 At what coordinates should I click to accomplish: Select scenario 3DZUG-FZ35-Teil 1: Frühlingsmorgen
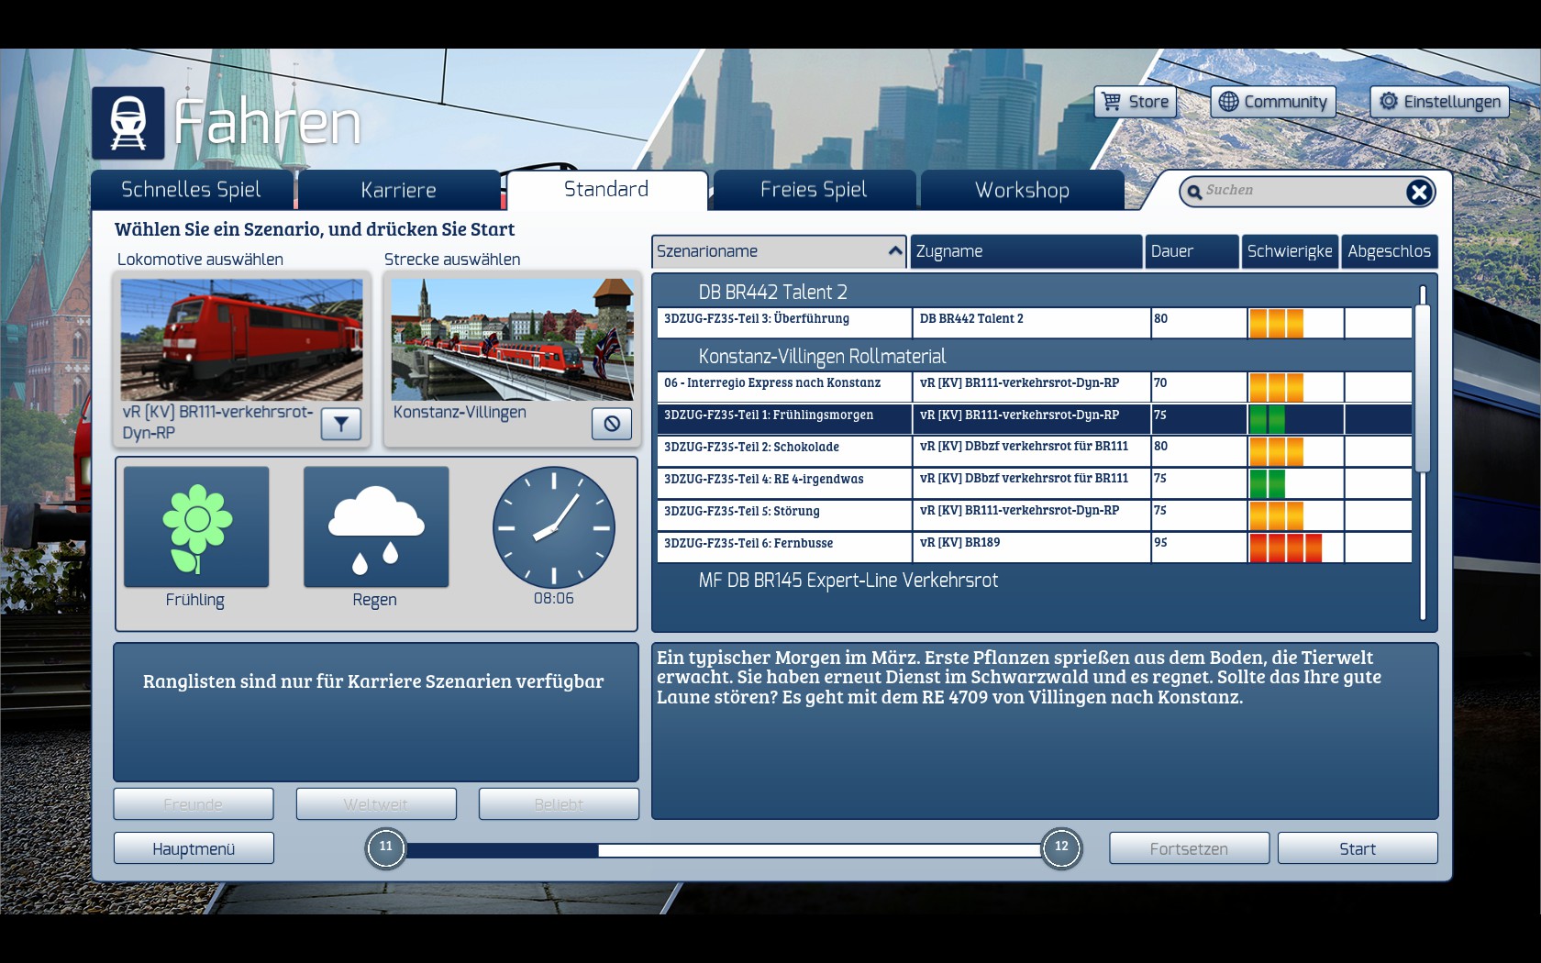pyautogui.click(x=1035, y=419)
